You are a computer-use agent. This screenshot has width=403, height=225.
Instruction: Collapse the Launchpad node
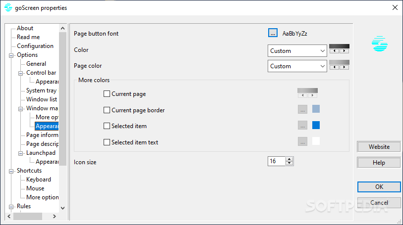[20, 153]
